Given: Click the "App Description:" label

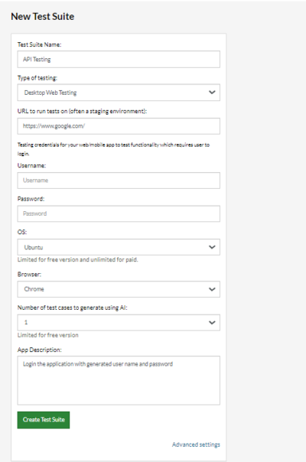Looking at the screenshot, I should [40, 350].
